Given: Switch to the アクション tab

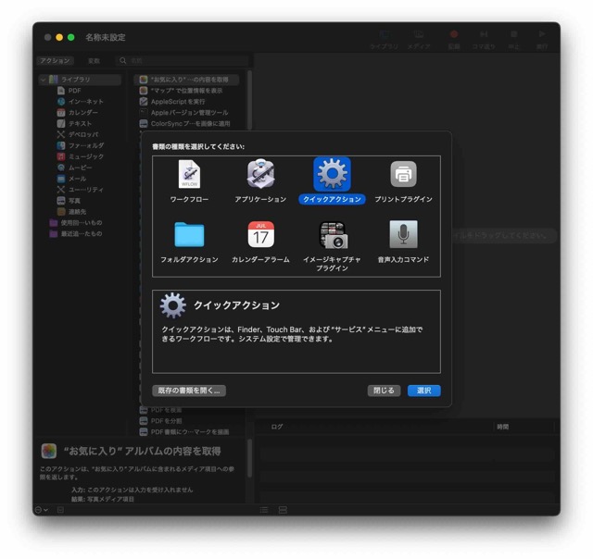Looking at the screenshot, I should click(56, 61).
